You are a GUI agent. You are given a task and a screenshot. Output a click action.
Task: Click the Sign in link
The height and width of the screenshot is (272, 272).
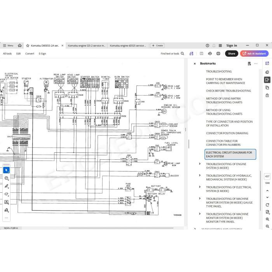232,45
